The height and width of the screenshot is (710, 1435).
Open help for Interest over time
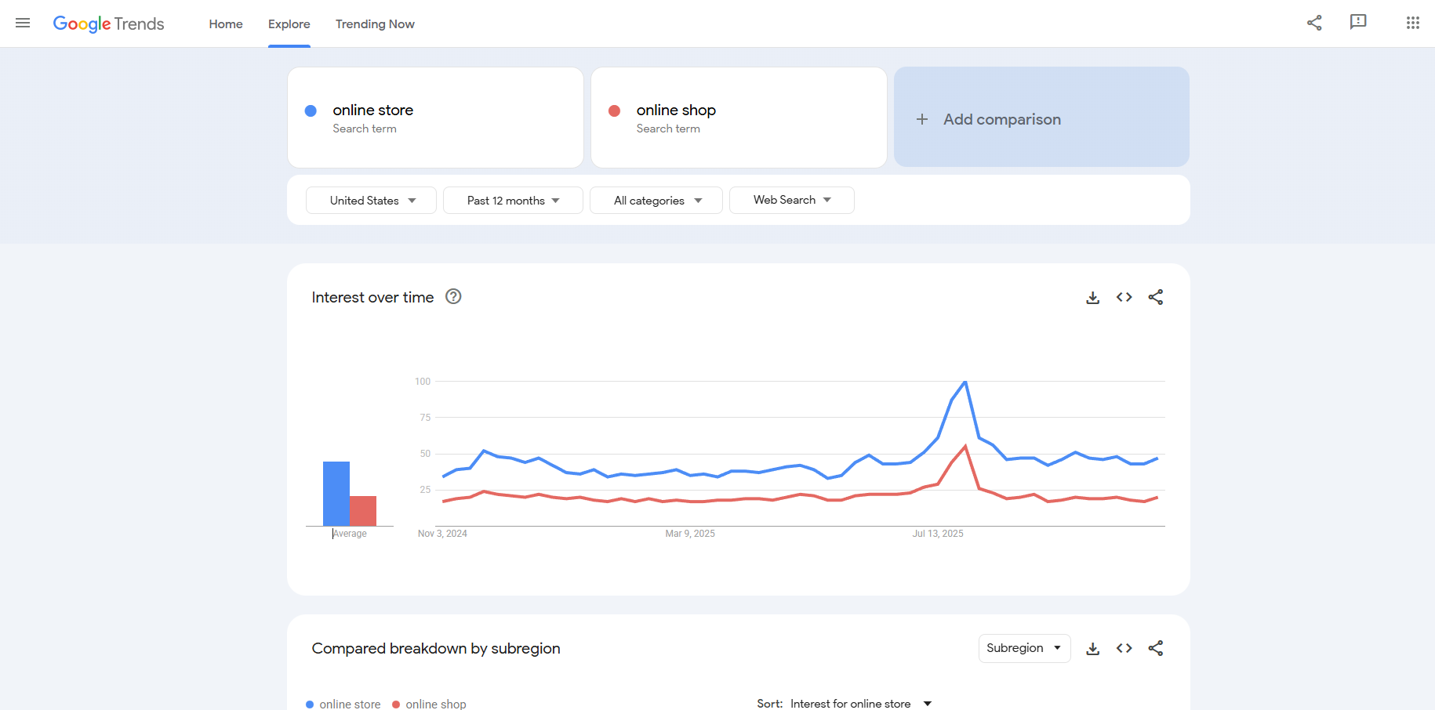tap(453, 296)
